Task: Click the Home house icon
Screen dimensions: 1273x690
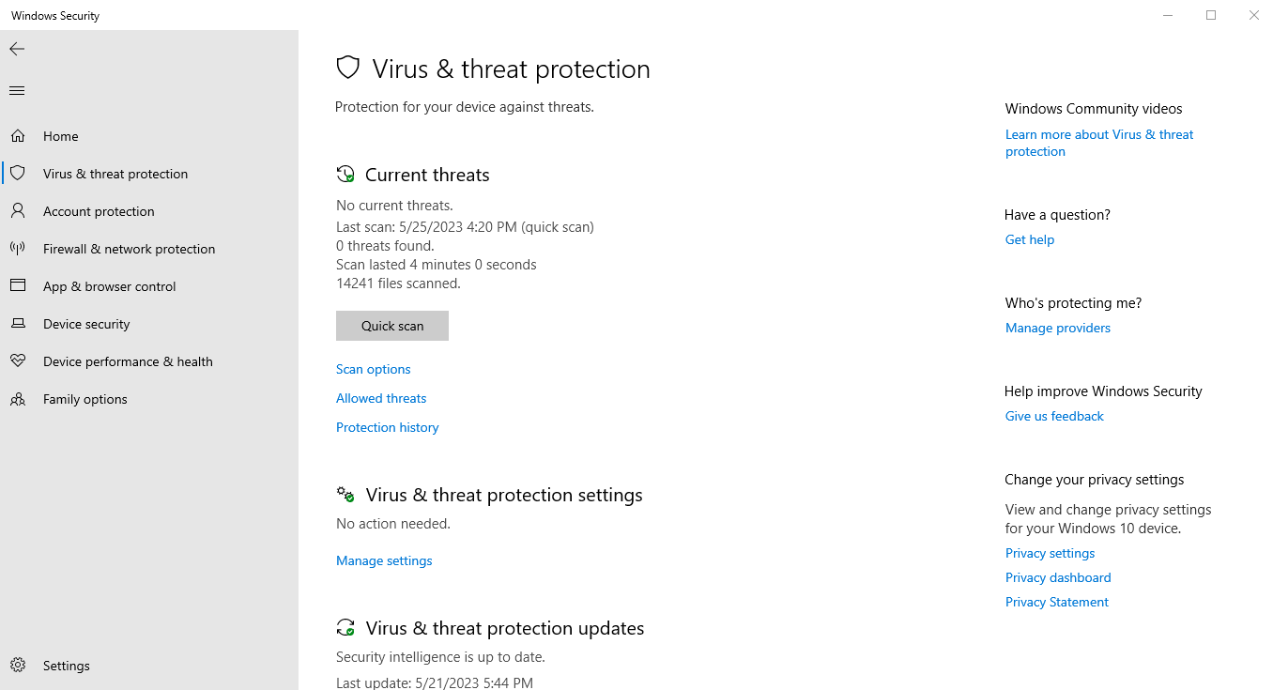Action: pyautogui.click(x=18, y=136)
